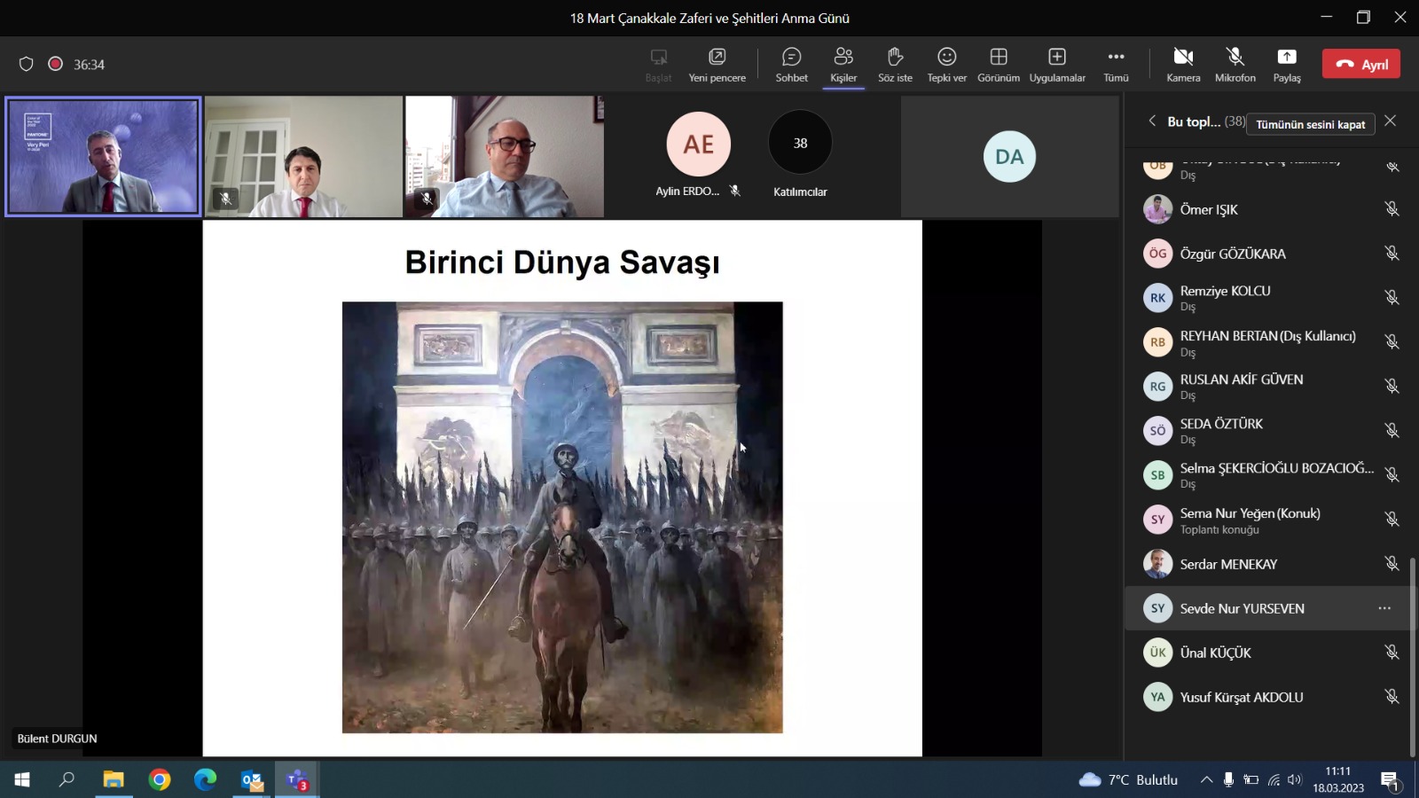Open the Tümü more options menu
1419x798 pixels.
point(1116,65)
